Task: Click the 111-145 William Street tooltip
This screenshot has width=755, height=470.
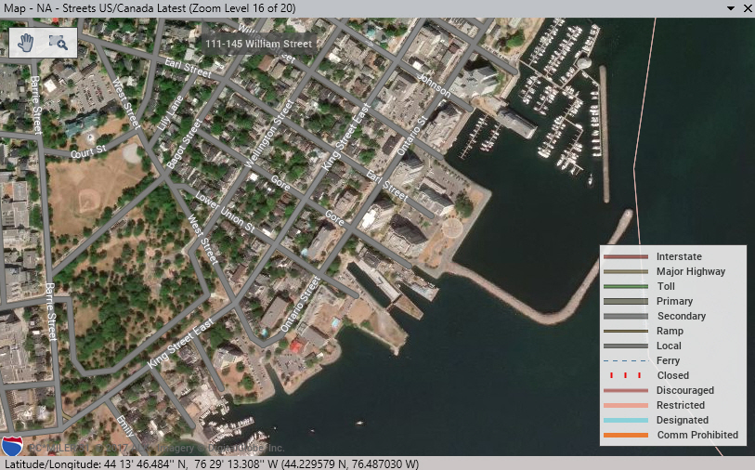Action: point(259,44)
